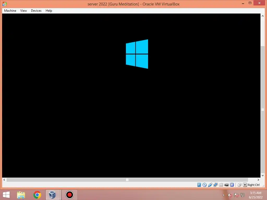
Task: Click the processor features chip icon
Action: (232, 185)
